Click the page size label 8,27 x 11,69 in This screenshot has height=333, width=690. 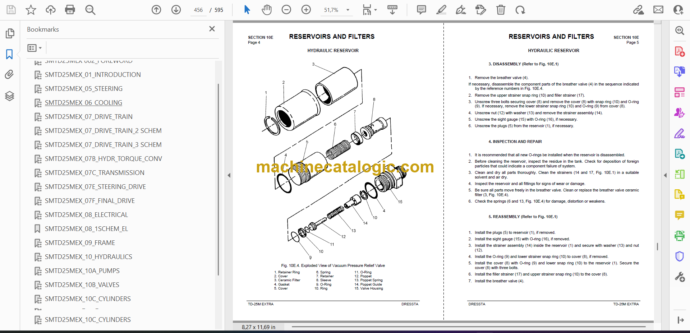tap(258, 327)
